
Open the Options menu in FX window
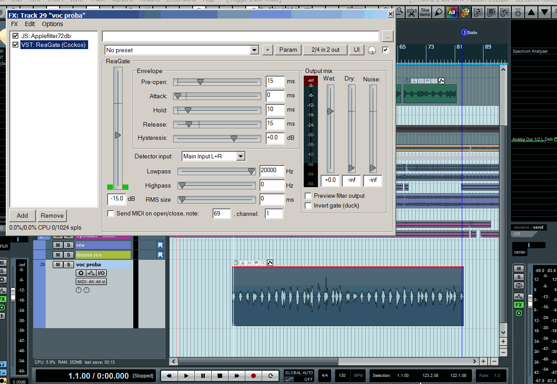[x=52, y=24]
